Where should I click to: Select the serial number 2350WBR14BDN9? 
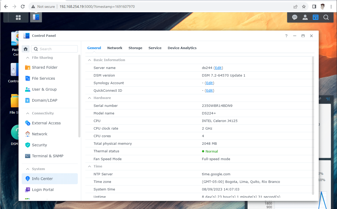pyautogui.click(x=217, y=106)
